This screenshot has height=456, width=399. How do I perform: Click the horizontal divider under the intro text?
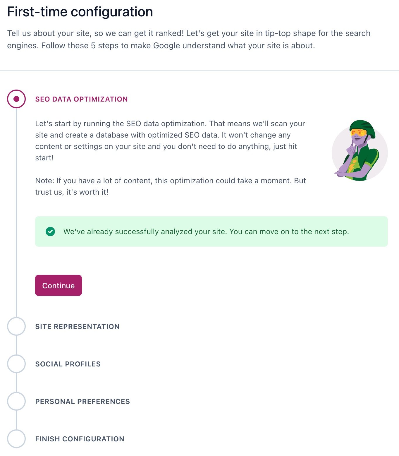tap(199, 71)
